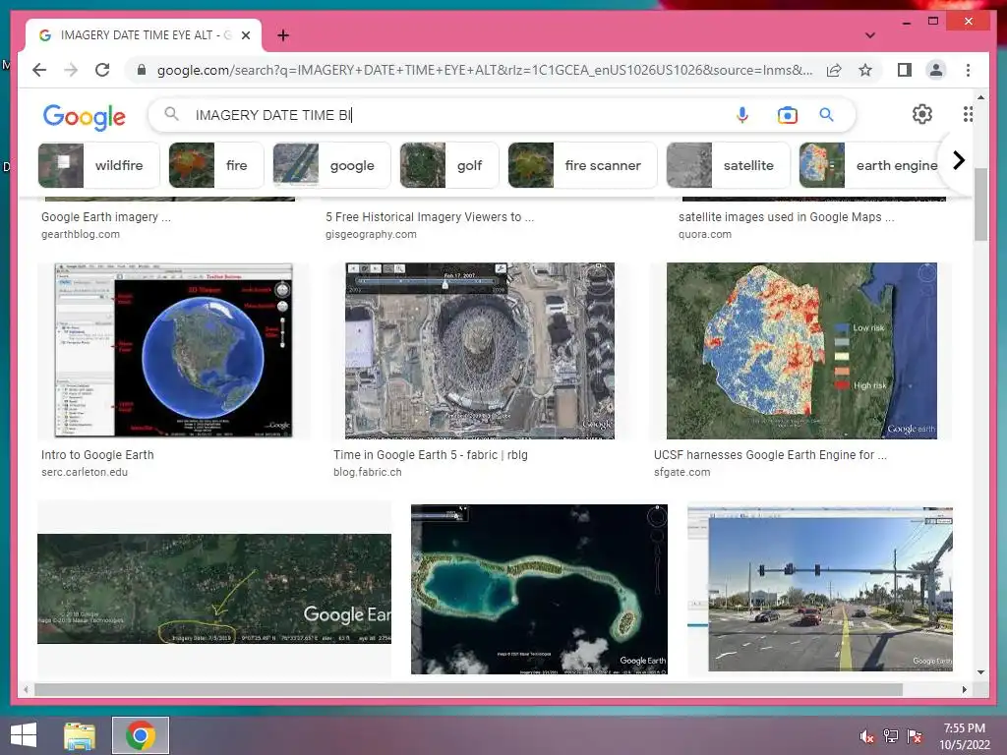Search by image with camera icon
Image resolution: width=1007 pixels, height=755 pixels.
[788, 115]
